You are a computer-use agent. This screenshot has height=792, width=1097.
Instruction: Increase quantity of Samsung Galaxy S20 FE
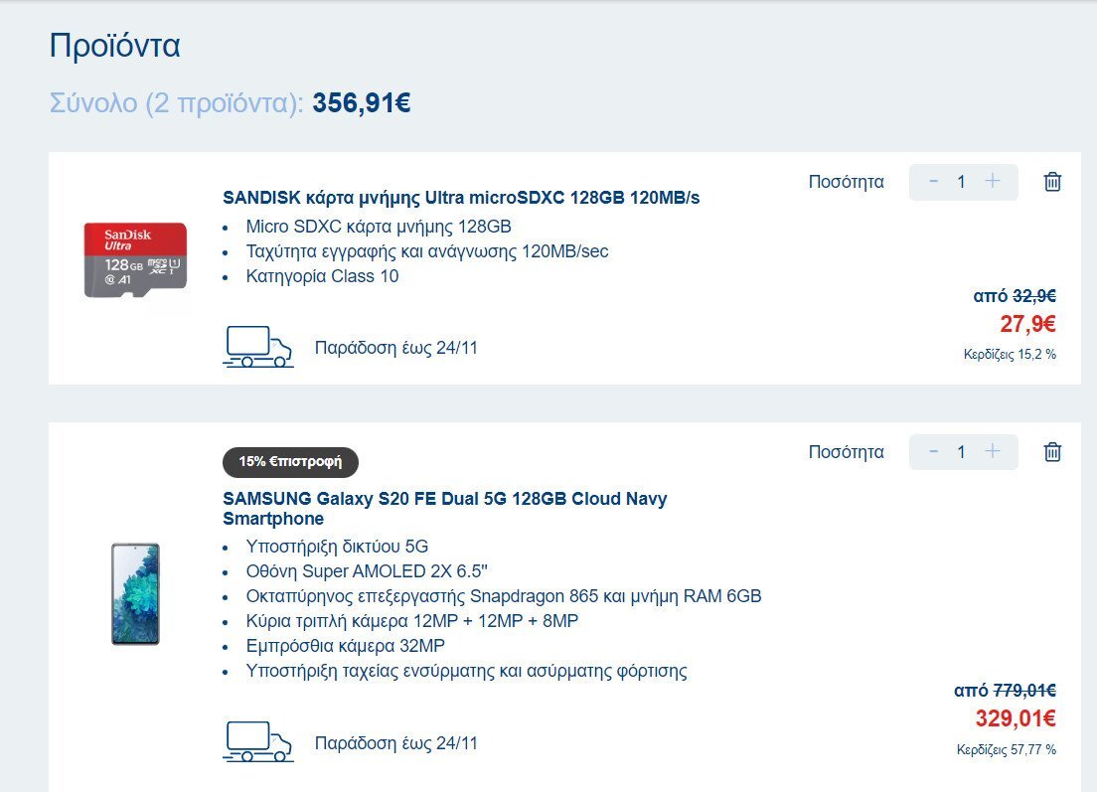(x=992, y=451)
